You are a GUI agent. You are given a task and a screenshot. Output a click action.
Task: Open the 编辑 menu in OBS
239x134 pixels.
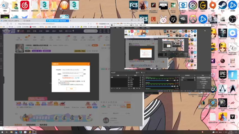coord(118,28)
